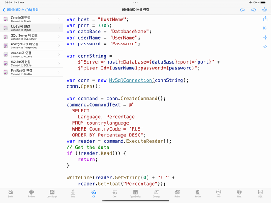Switch to the Swift language tab
This screenshot has height=203, width=271.
[x=11, y=193]
